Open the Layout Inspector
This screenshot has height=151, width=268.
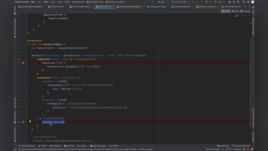click(241, 146)
